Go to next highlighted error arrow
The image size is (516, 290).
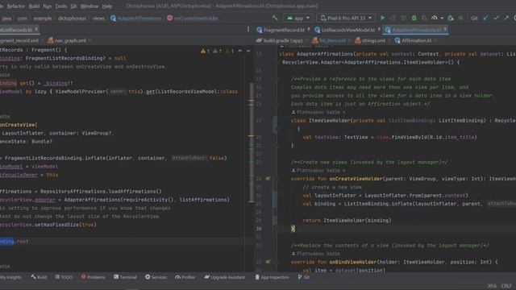tap(248, 51)
